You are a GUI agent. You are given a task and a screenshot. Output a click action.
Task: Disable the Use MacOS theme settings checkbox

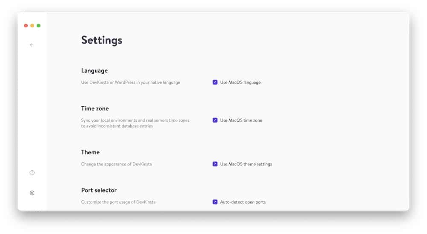215,164
